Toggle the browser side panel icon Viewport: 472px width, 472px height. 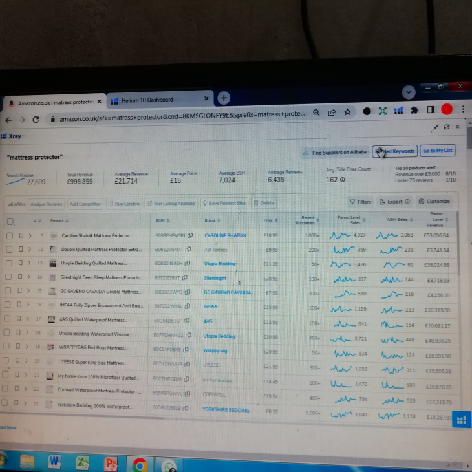[x=431, y=110]
